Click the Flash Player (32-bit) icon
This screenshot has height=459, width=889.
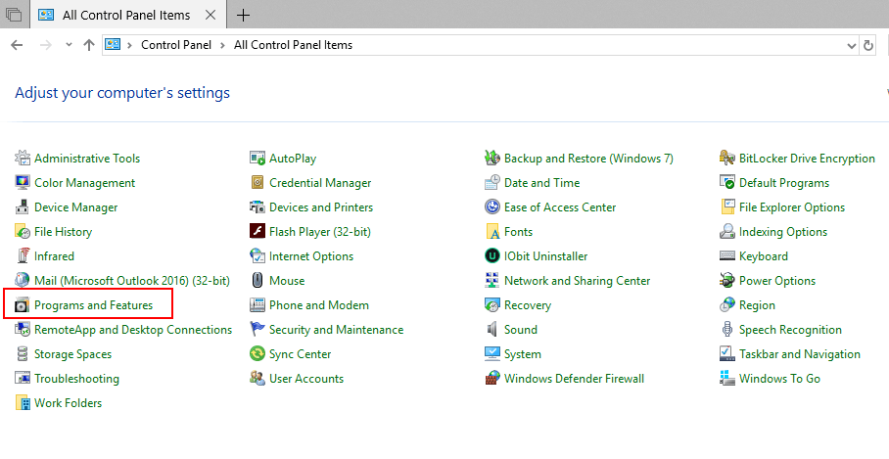pos(258,232)
